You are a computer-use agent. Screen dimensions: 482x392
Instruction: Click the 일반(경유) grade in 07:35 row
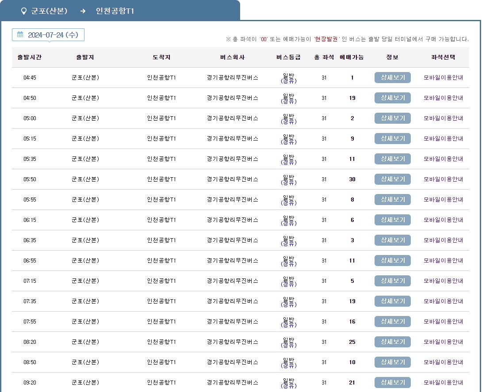[x=289, y=302]
